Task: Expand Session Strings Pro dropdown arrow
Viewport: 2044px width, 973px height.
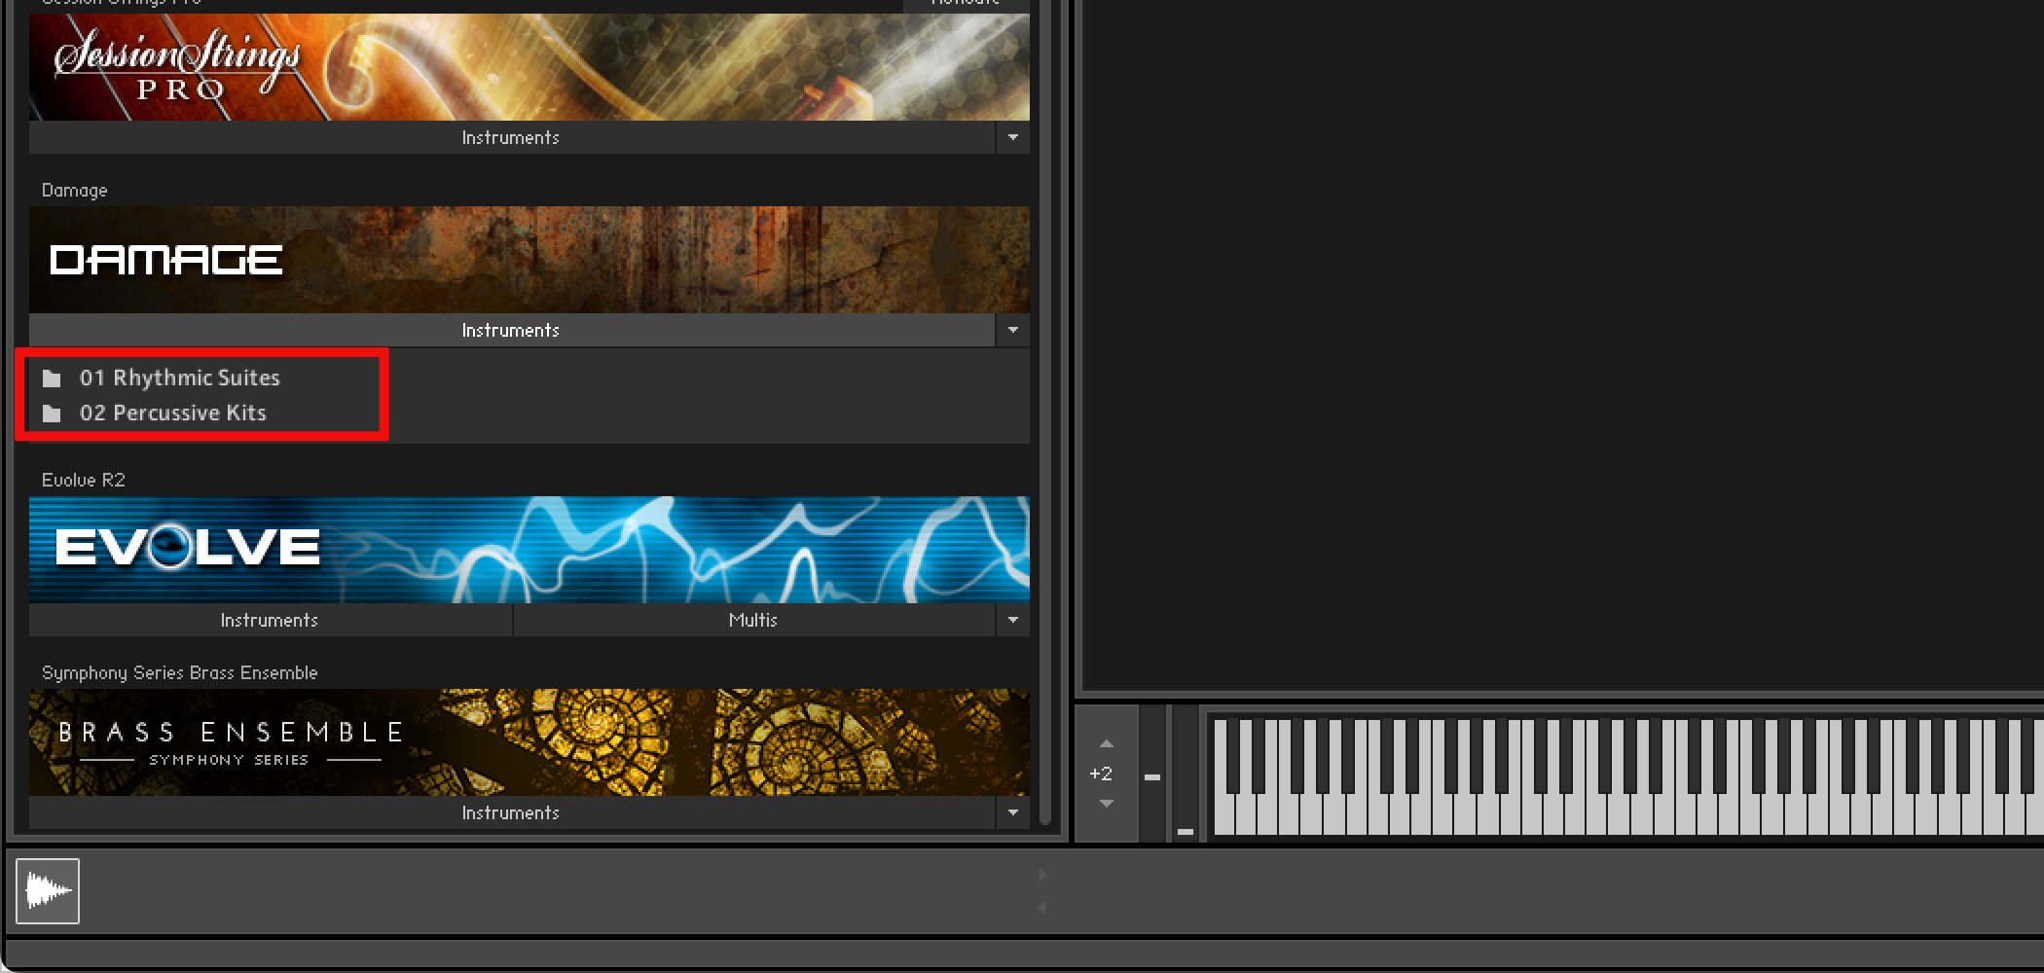Action: (x=1013, y=137)
